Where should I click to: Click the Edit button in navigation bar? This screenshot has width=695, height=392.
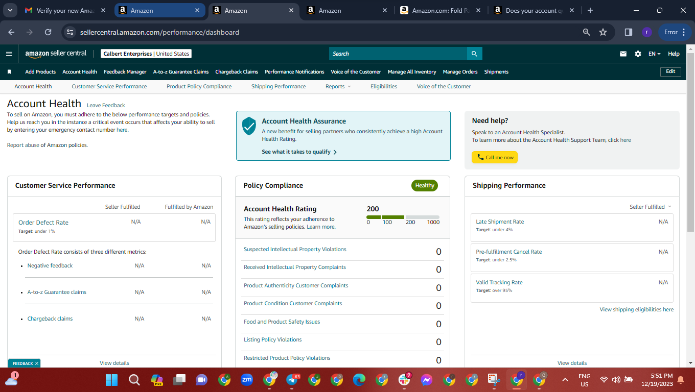(670, 72)
